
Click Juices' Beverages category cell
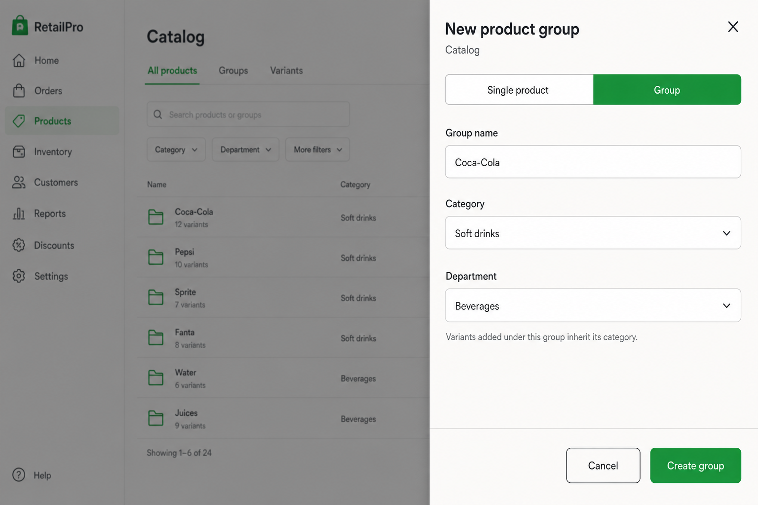(x=358, y=419)
